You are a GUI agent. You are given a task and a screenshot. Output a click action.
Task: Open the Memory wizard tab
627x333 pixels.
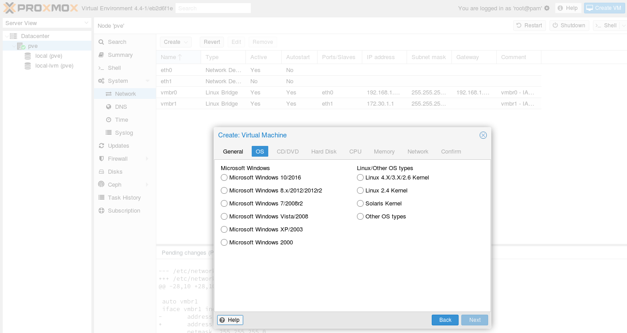coord(384,152)
